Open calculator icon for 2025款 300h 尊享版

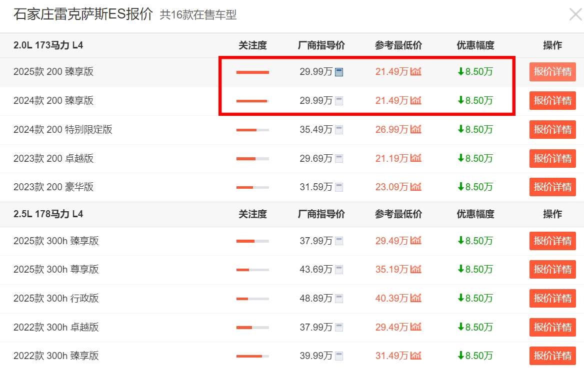tap(339, 270)
